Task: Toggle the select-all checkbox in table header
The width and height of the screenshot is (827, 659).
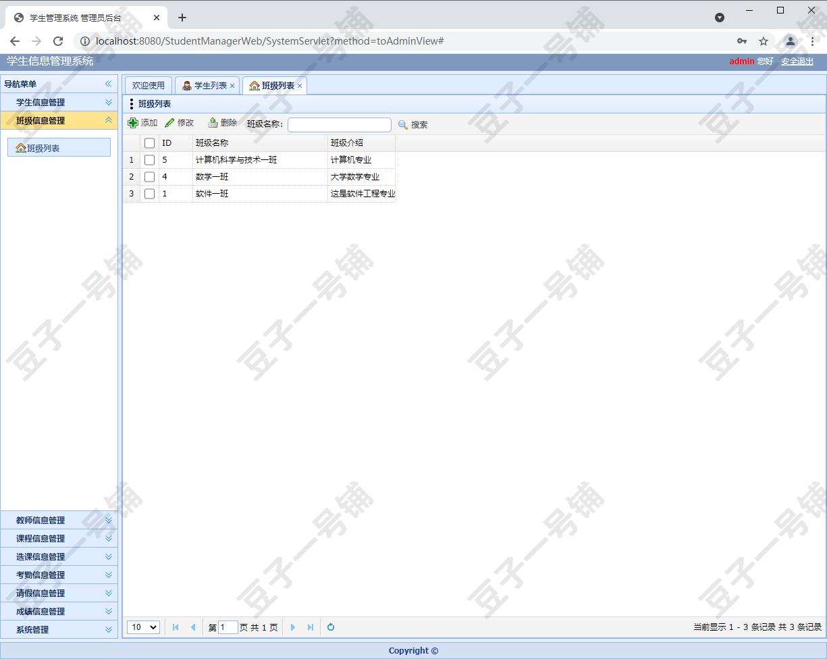Action: [149, 142]
